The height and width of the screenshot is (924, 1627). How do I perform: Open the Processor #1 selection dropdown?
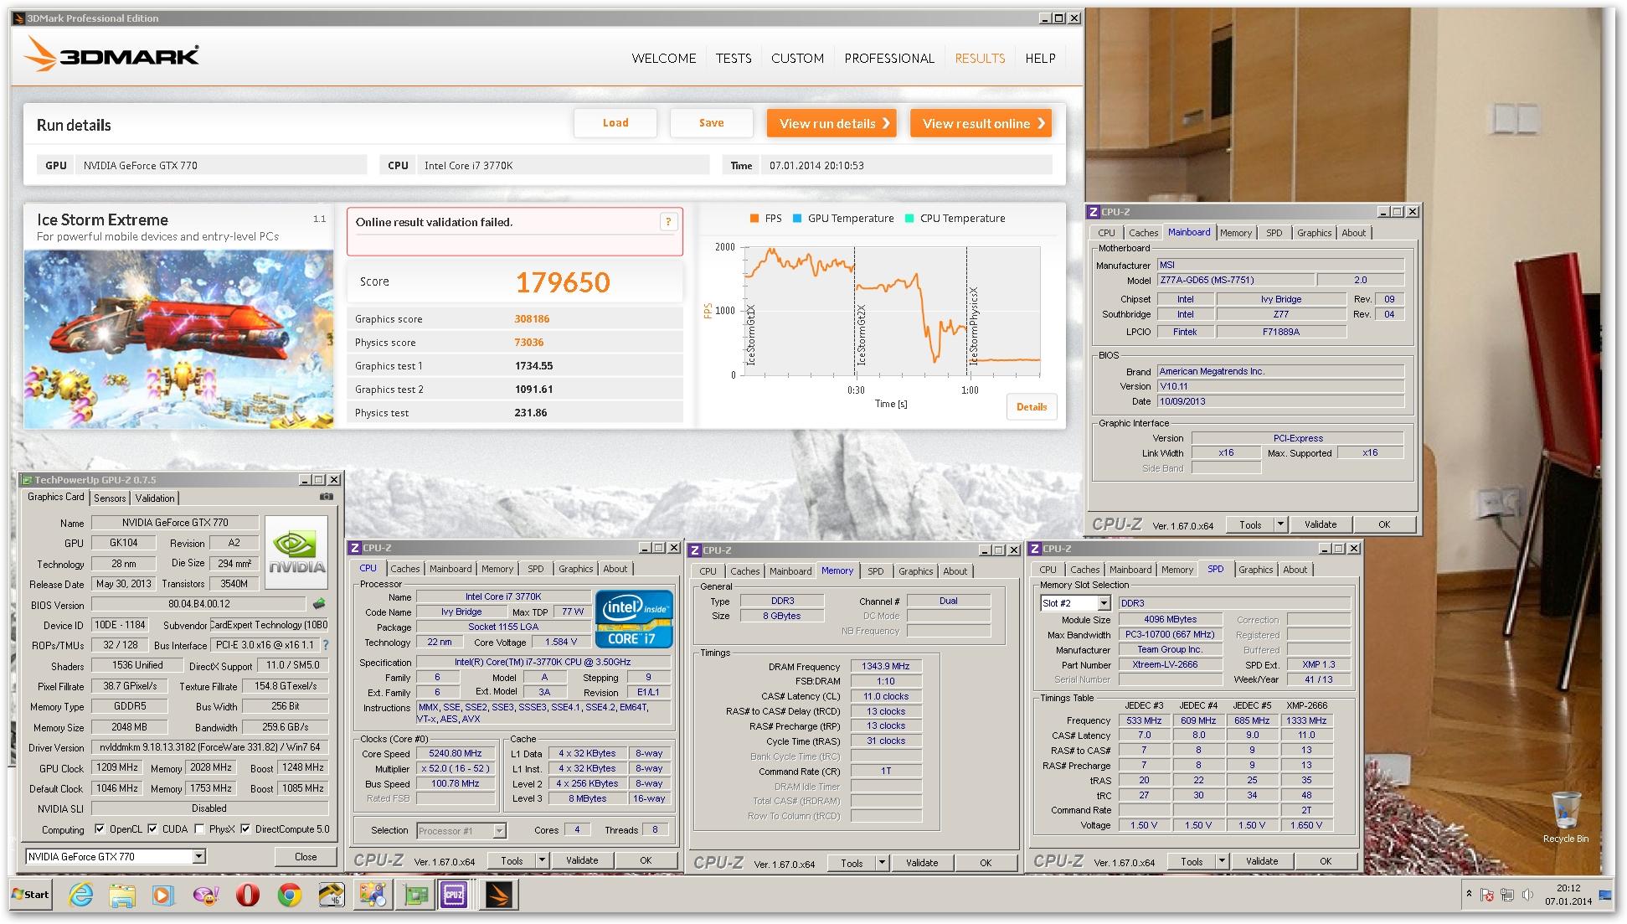[499, 831]
